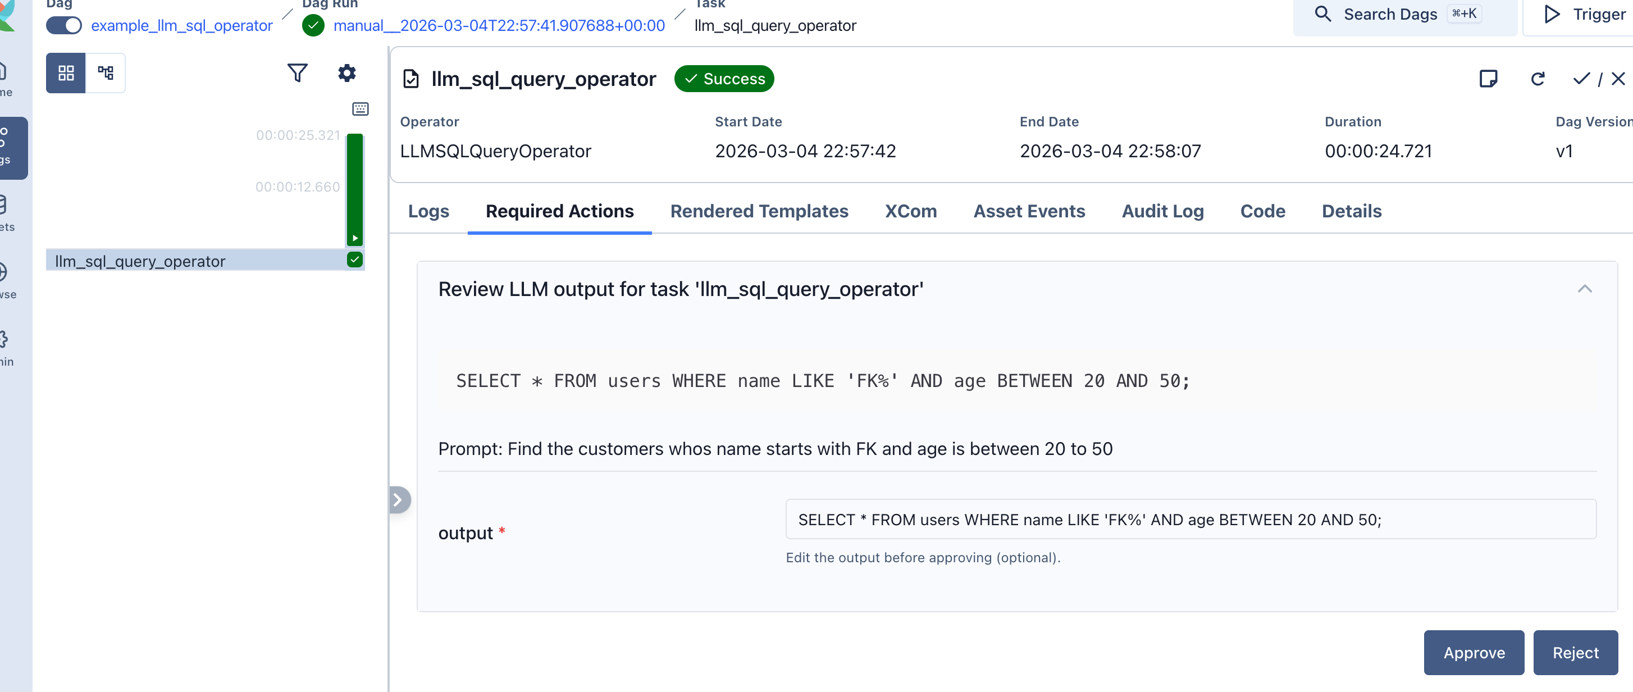1633x692 pixels.
Task: Expand the grid panel with the chevron arrow
Action: [x=399, y=500]
